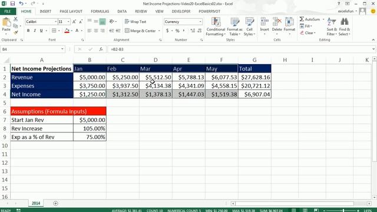Toggle Bold formatting

coord(28,31)
